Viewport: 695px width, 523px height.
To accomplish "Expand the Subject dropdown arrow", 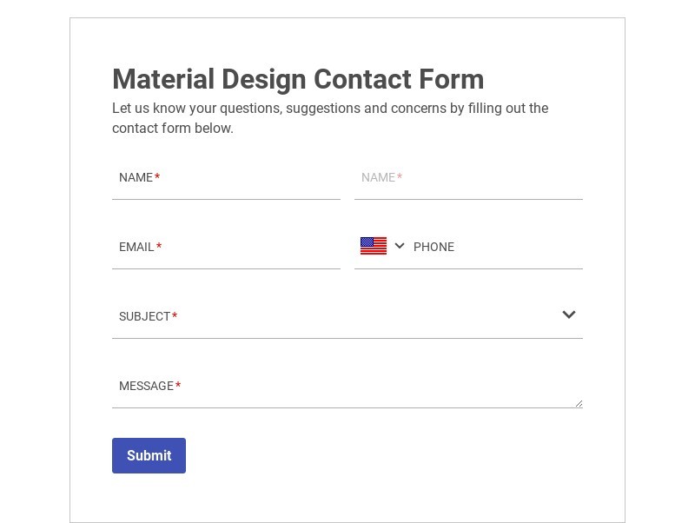I will pos(569,314).
